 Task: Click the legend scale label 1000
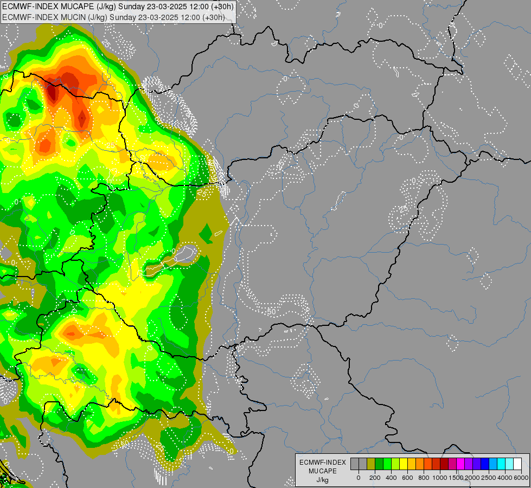[440, 478]
